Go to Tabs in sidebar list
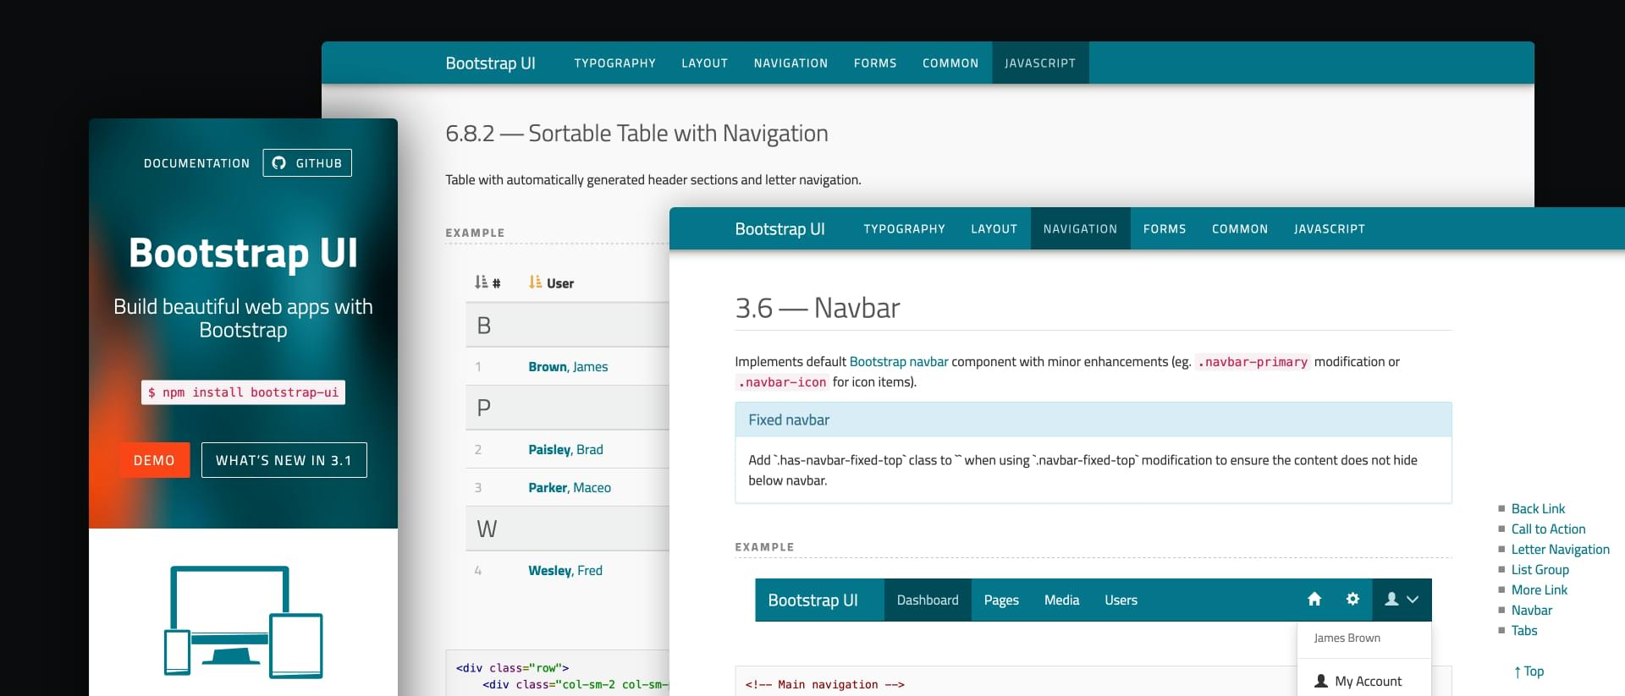This screenshot has height=696, width=1625. point(1523,630)
